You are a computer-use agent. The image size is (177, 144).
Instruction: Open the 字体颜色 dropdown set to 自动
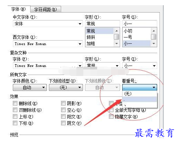(x=30, y=87)
